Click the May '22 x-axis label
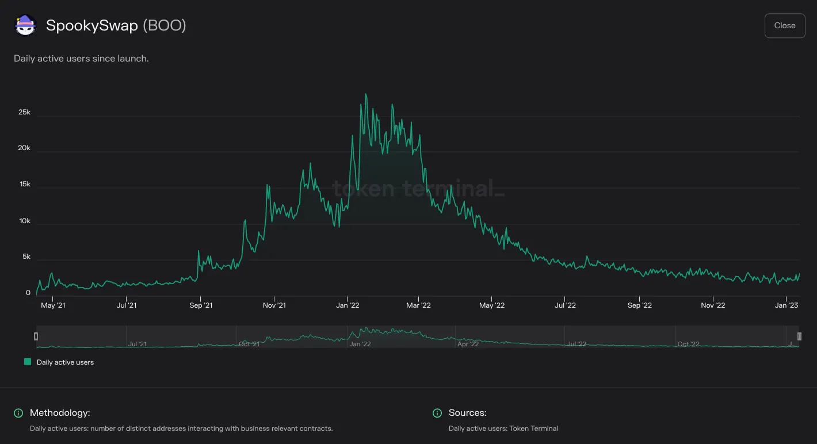This screenshot has width=817, height=444. click(492, 305)
